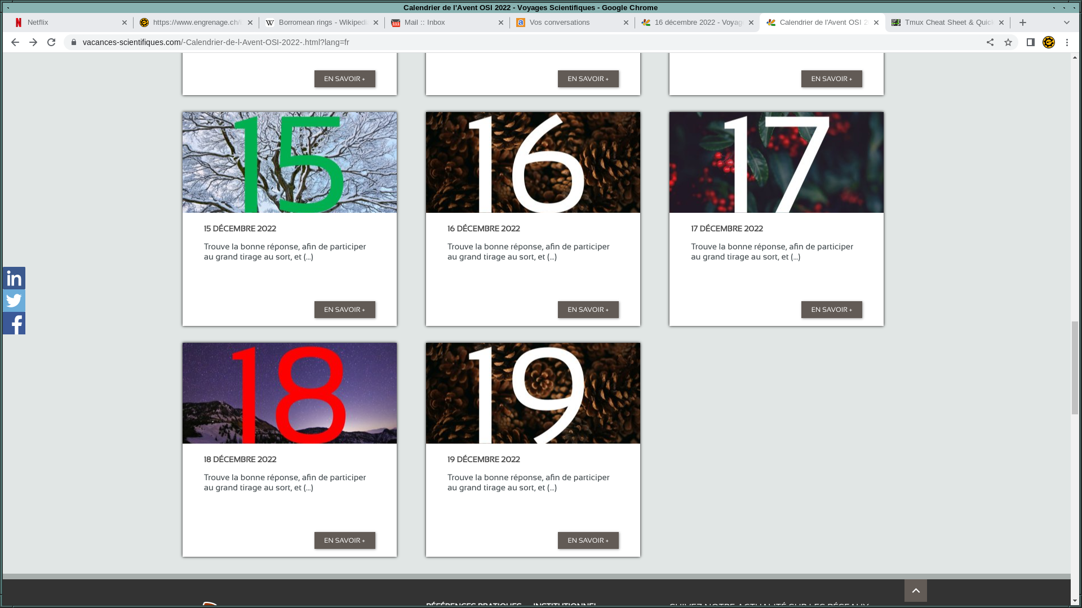Click the Facebook share icon
Viewport: 1082px width, 608px height.
(x=14, y=323)
